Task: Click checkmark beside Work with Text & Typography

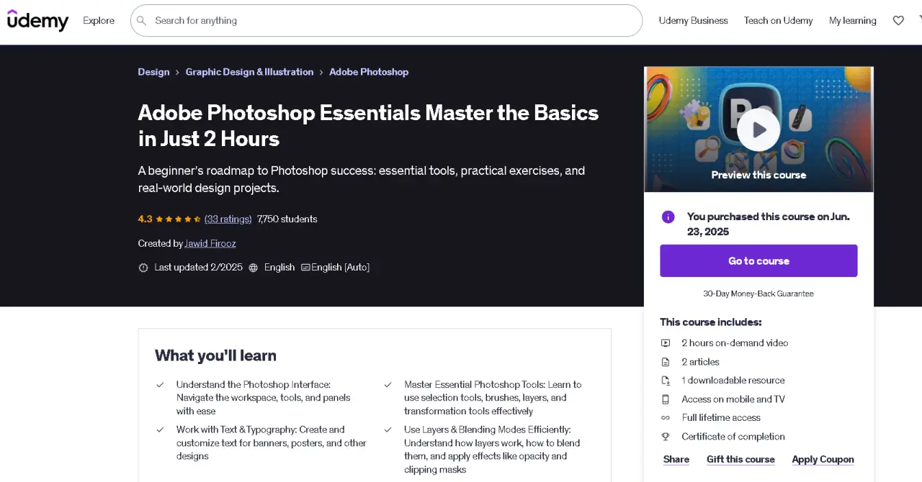Action: coord(161,429)
